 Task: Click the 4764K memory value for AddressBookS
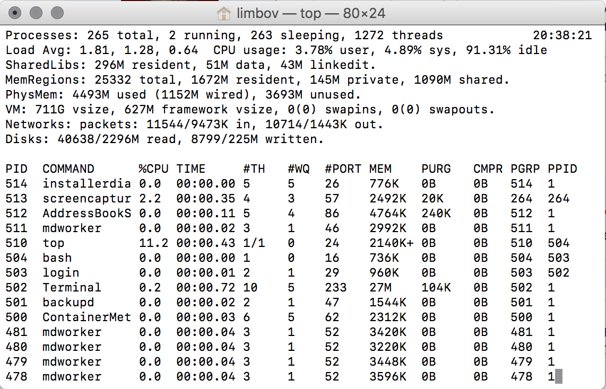tap(388, 214)
